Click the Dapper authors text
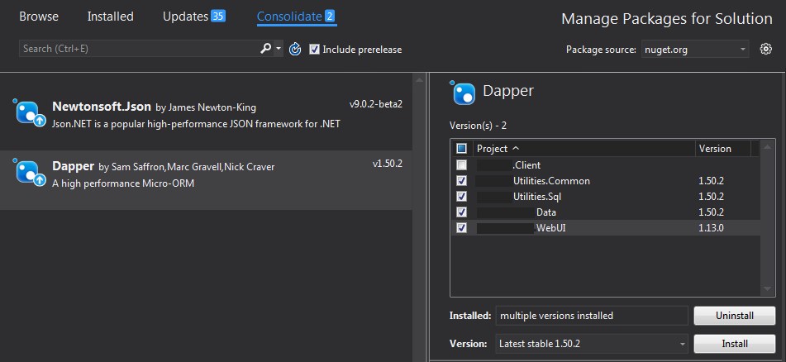This screenshot has height=362, width=786. point(187,167)
